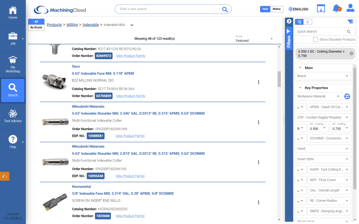Open the three-dot menu for Kennametal product

[258, 202]
